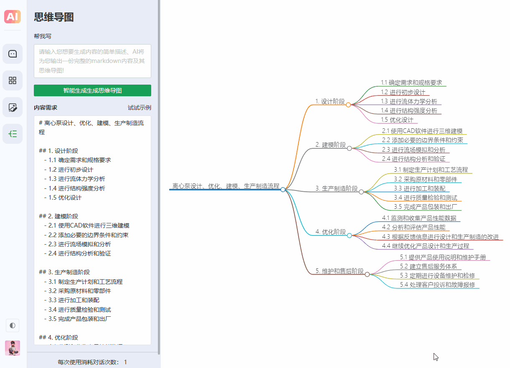Open the chat robot sidebar icon

[13, 54]
